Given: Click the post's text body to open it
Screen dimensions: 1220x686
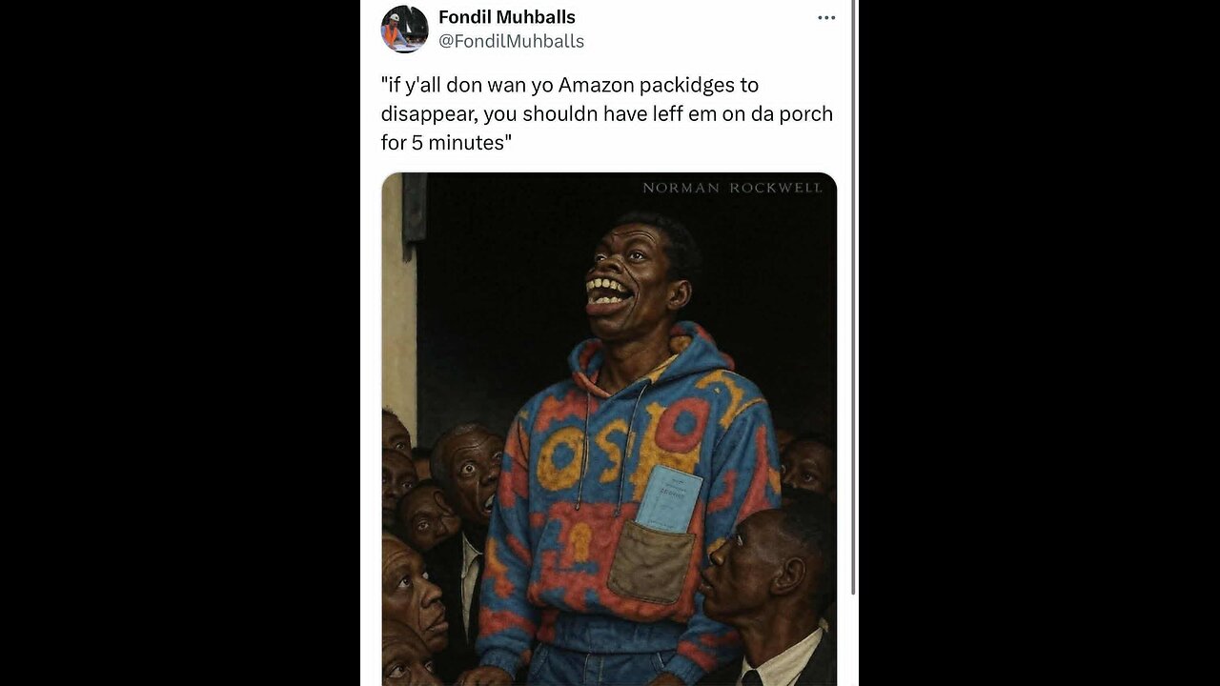Looking at the screenshot, I should (607, 113).
